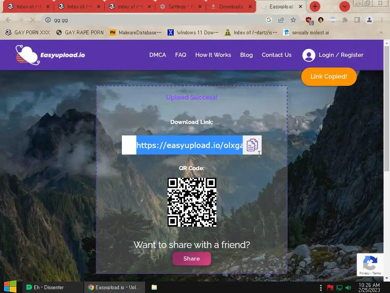The image size is (390, 293).
Task: Close the Settings tab
Action: pos(200,7)
